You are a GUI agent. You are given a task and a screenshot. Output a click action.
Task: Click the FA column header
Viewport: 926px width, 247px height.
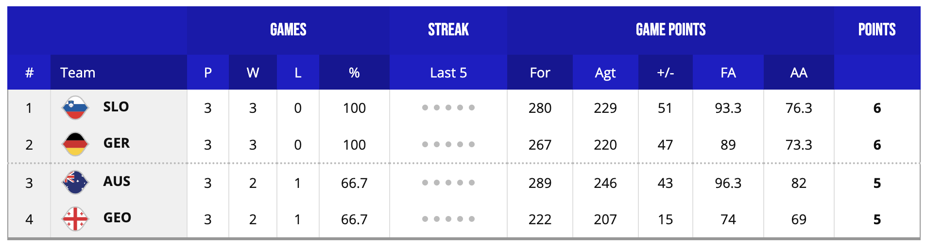pyautogui.click(x=728, y=73)
